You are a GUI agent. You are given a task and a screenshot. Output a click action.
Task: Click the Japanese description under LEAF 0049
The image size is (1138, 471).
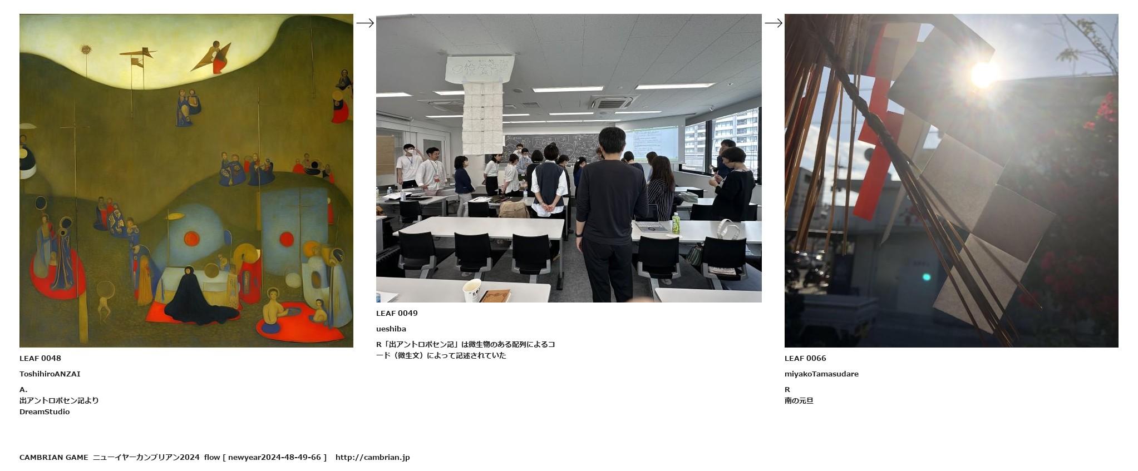[x=466, y=350]
